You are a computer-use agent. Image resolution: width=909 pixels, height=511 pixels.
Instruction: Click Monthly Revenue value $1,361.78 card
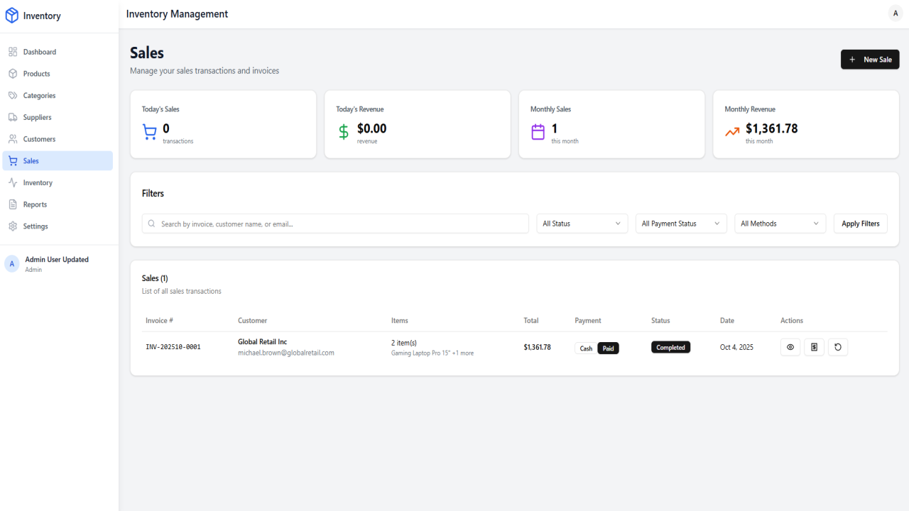click(x=772, y=128)
